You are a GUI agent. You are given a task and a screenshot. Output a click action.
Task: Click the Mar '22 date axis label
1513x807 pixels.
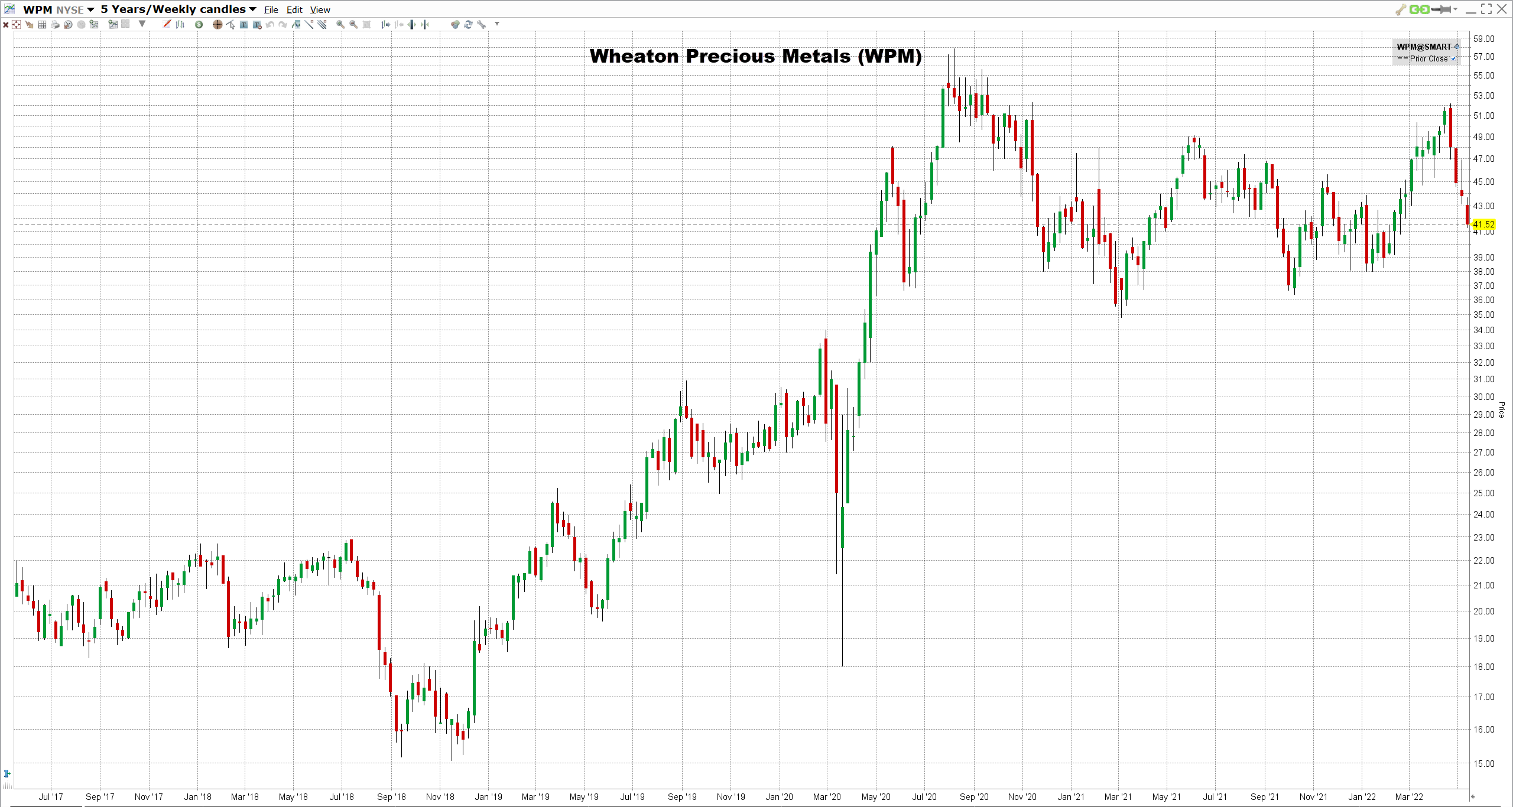(1409, 797)
